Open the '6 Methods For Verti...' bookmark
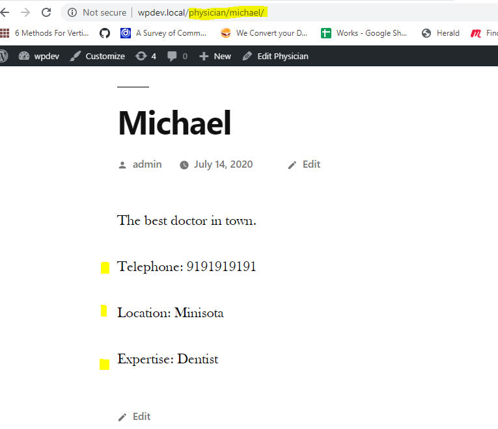Viewport: 498px width, 429px height. (52, 33)
